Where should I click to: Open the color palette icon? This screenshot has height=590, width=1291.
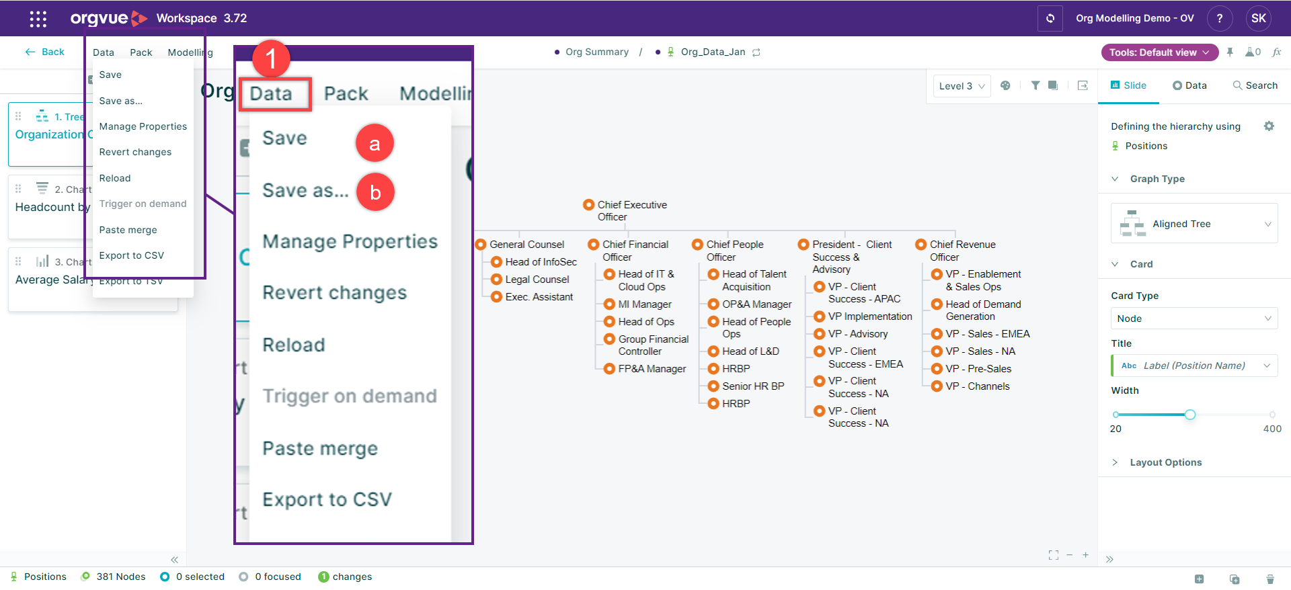pos(1005,85)
